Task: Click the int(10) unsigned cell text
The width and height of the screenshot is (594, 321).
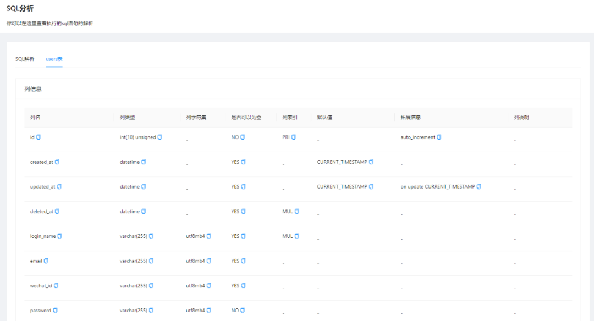Action: 138,137
